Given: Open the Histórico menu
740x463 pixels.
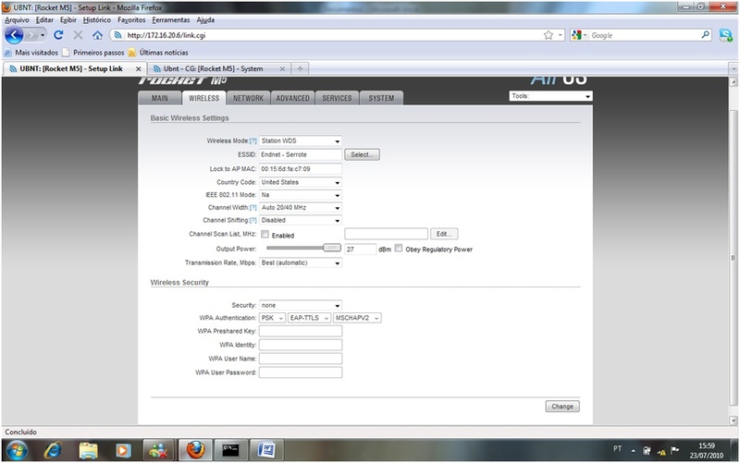Looking at the screenshot, I should click(97, 19).
